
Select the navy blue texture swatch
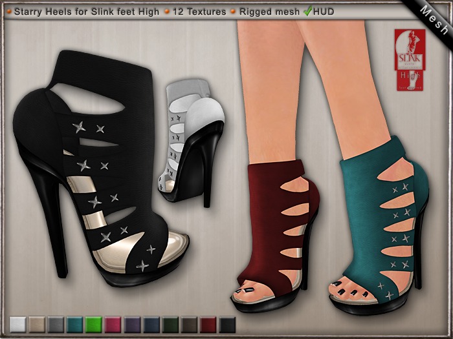tap(151, 325)
